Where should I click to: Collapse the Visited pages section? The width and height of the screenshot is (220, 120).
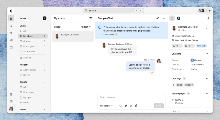pyautogui.click(x=207, y=93)
